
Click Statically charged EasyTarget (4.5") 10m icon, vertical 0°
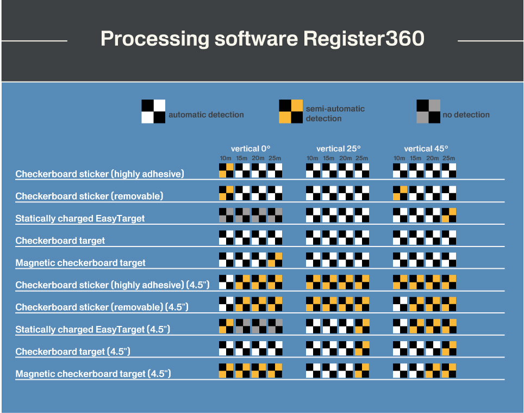click(x=226, y=326)
